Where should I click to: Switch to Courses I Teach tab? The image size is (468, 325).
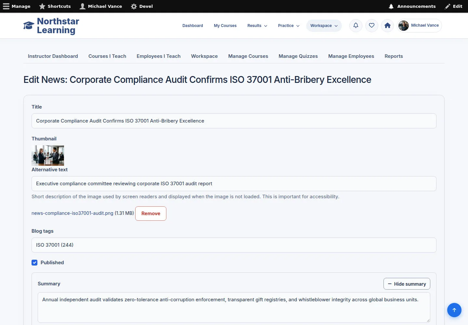point(107,56)
